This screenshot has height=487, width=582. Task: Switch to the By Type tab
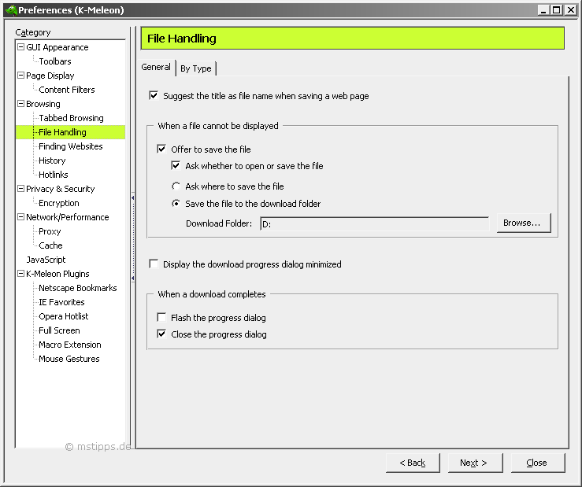pyautogui.click(x=195, y=68)
